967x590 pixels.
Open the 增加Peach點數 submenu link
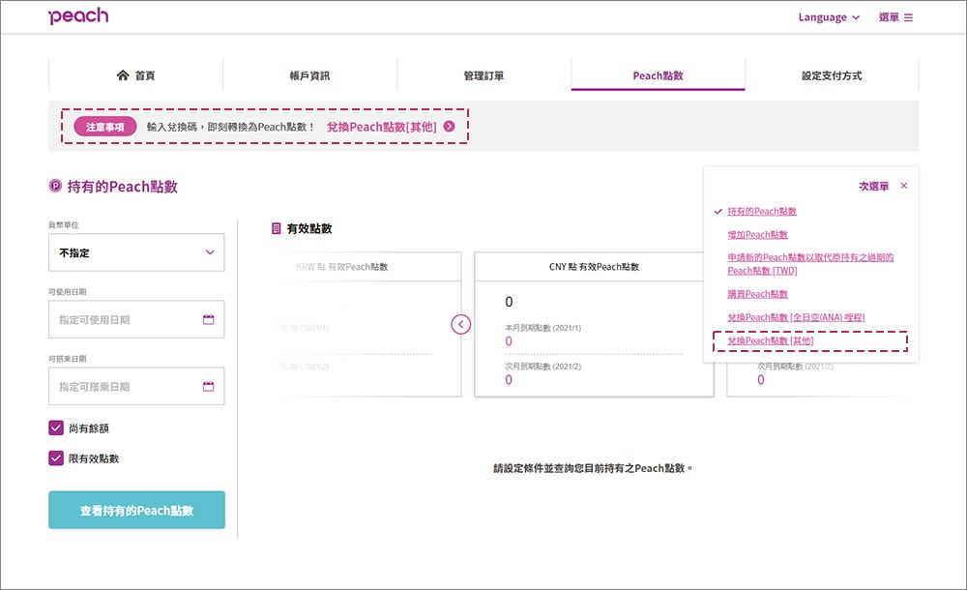757,234
